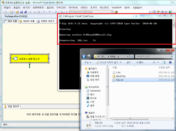Toggle the preview pane icon

point(164,62)
